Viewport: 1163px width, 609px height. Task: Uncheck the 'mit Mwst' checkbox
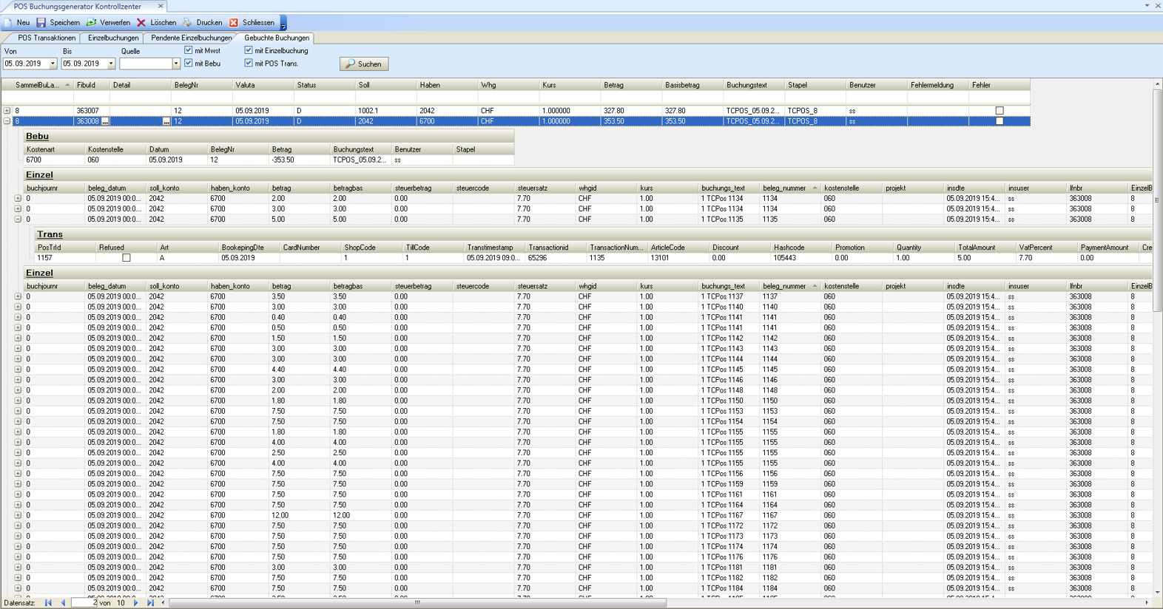point(189,50)
